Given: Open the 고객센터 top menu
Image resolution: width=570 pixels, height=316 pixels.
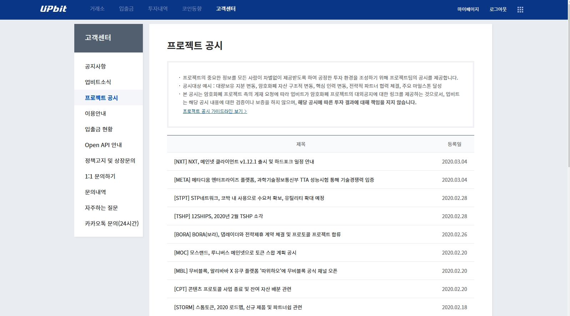Looking at the screenshot, I should tap(226, 9).
